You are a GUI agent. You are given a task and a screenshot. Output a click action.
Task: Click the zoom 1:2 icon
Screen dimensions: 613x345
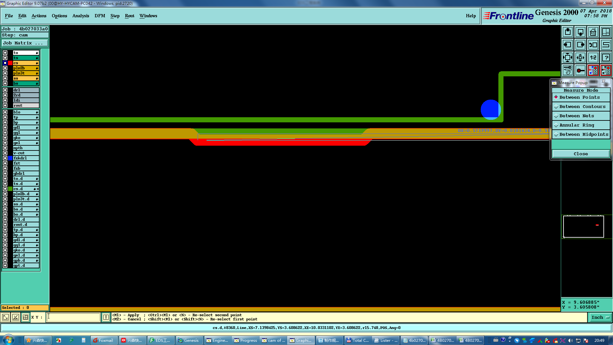coord(593,57)
